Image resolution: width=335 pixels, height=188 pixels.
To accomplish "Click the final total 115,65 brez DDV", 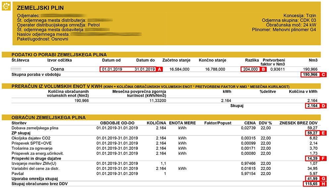I will point(311,183).
